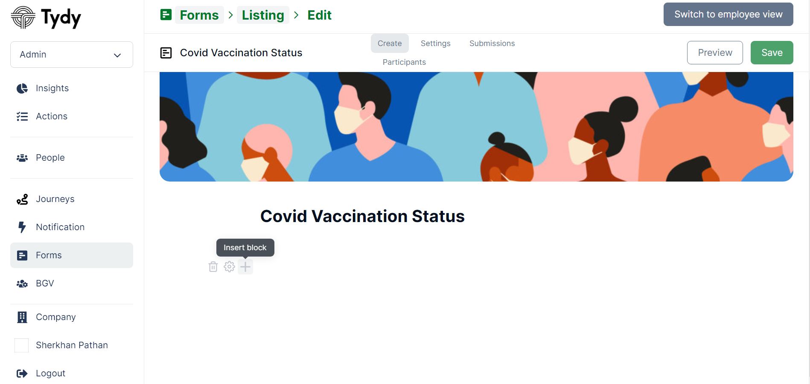This screenshot has width=810, height=384.
Task: Go to Journeys route icon
Action: pyautogui.click(x=22, y=199)
